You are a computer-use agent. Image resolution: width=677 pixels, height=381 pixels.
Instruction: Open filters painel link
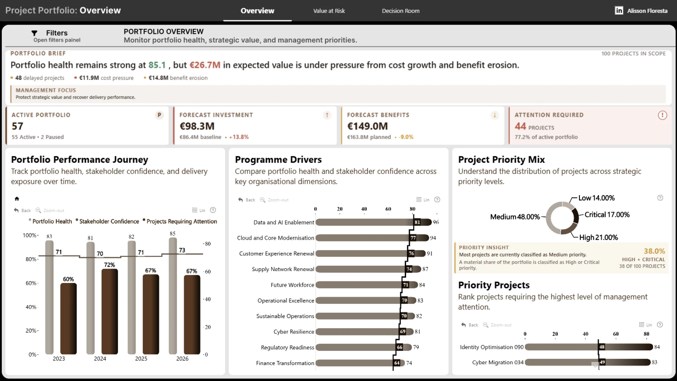57,40
